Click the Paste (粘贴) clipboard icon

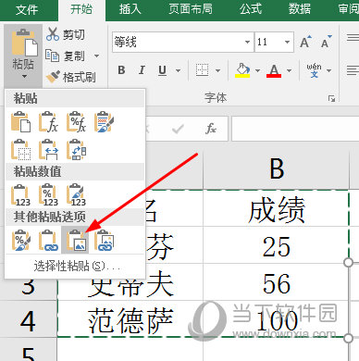[x=24, y=43]
